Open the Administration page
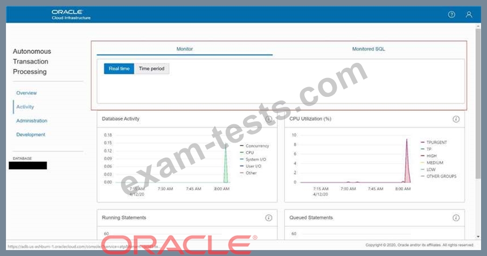The height and width of the screenshot is (256, 487). [x=32, y=121]
